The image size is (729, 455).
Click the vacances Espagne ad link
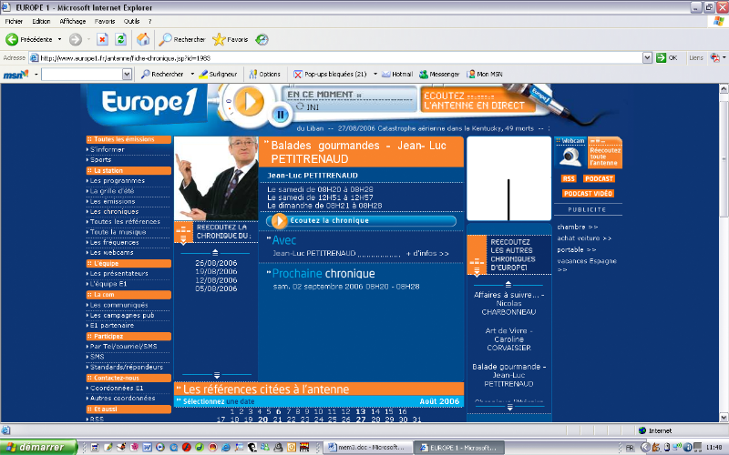tap(587, 265)
